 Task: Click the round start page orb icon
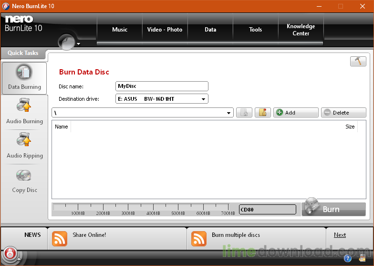click(67, 42)
